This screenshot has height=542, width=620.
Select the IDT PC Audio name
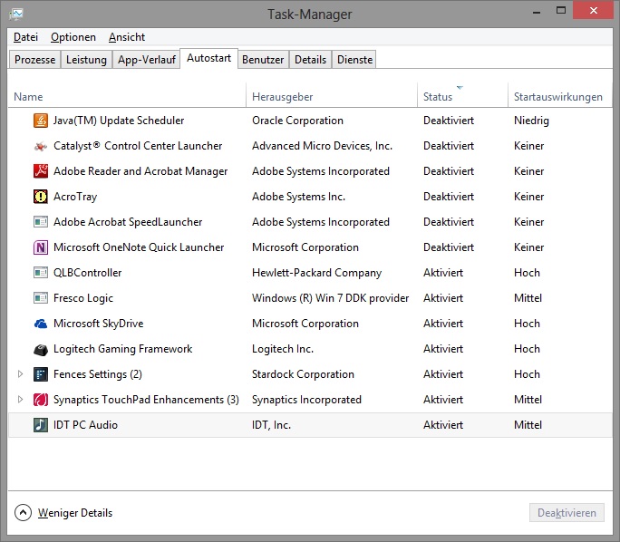coord(85,425)
